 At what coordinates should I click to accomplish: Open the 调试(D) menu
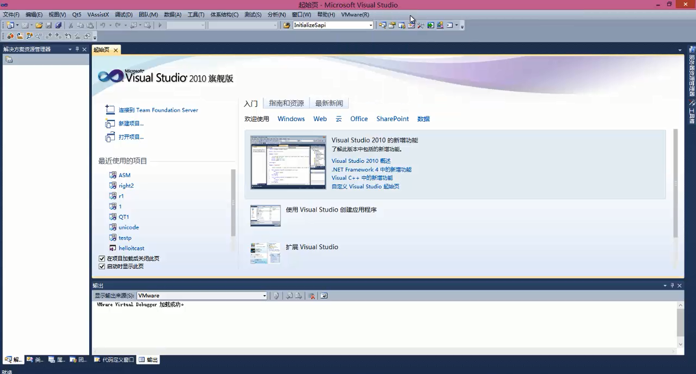[123, 15]
